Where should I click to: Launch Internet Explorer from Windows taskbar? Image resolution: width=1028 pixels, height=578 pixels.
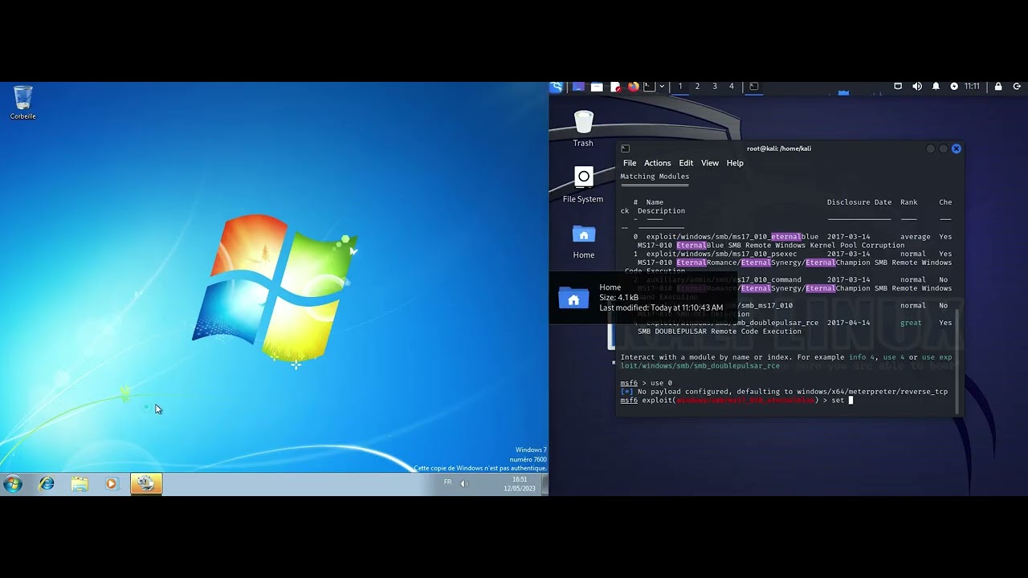(47, 483)
